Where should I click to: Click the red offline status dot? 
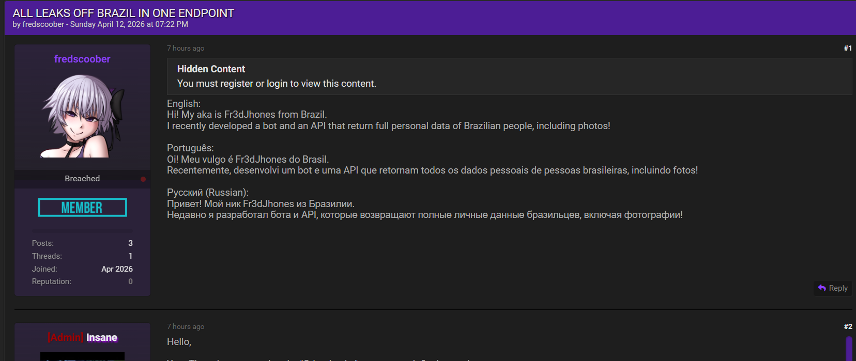[143, 179]
